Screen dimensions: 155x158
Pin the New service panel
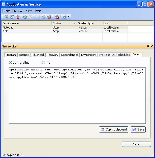[x=148, y=46]
